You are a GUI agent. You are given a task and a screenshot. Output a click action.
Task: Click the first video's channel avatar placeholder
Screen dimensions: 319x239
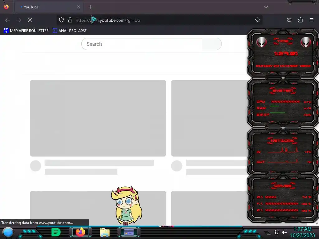point(36,166)
